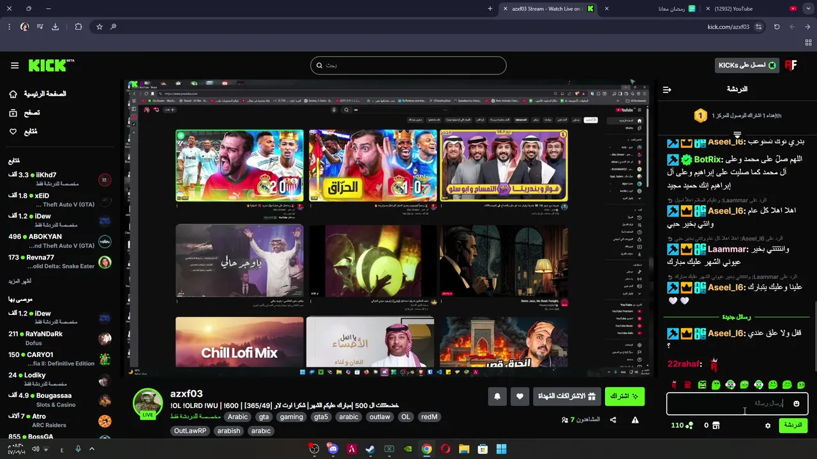This screenshot has height=459, width=817.
Task: Open chat settings gear icon
Action: pyautogui.click(x=768, y=426)
